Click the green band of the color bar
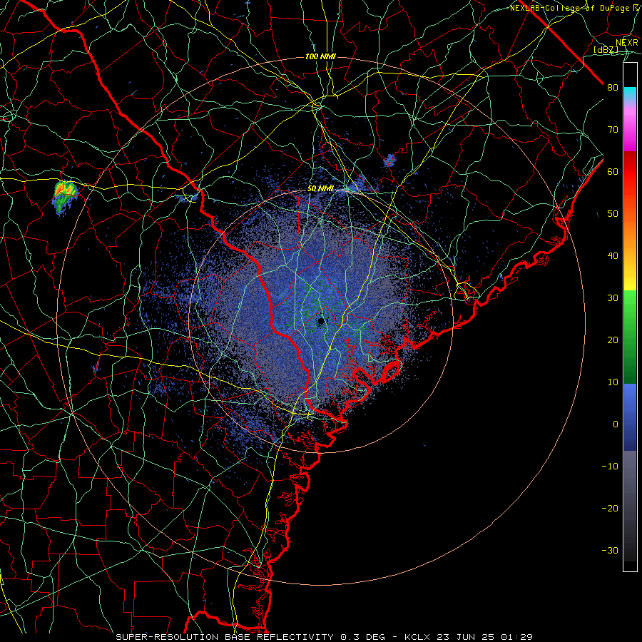The image size is (642, 642). 630,337
